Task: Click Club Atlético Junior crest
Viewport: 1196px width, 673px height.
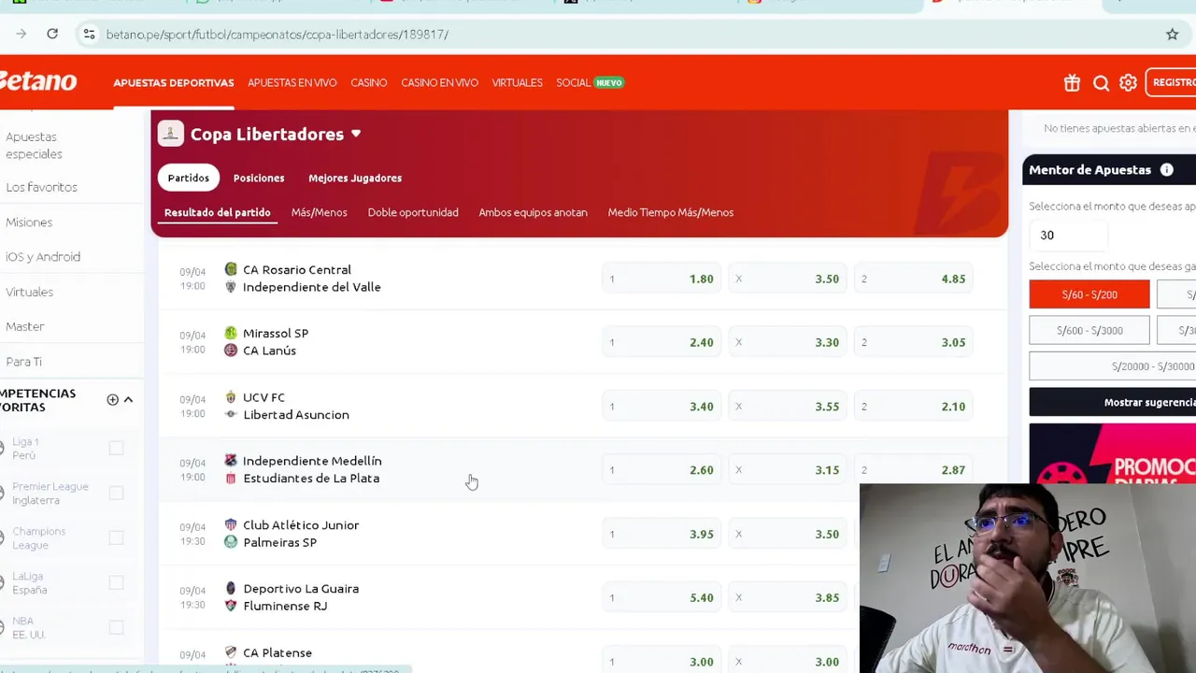Action: tap(231, 525)
